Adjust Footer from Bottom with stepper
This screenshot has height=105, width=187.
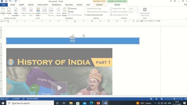(137, 12)
